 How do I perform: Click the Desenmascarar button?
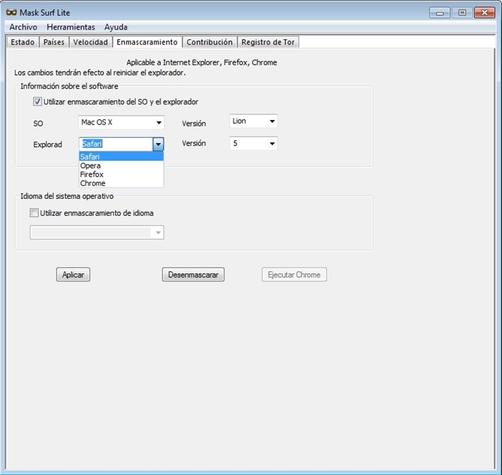[x=193, y=275]
